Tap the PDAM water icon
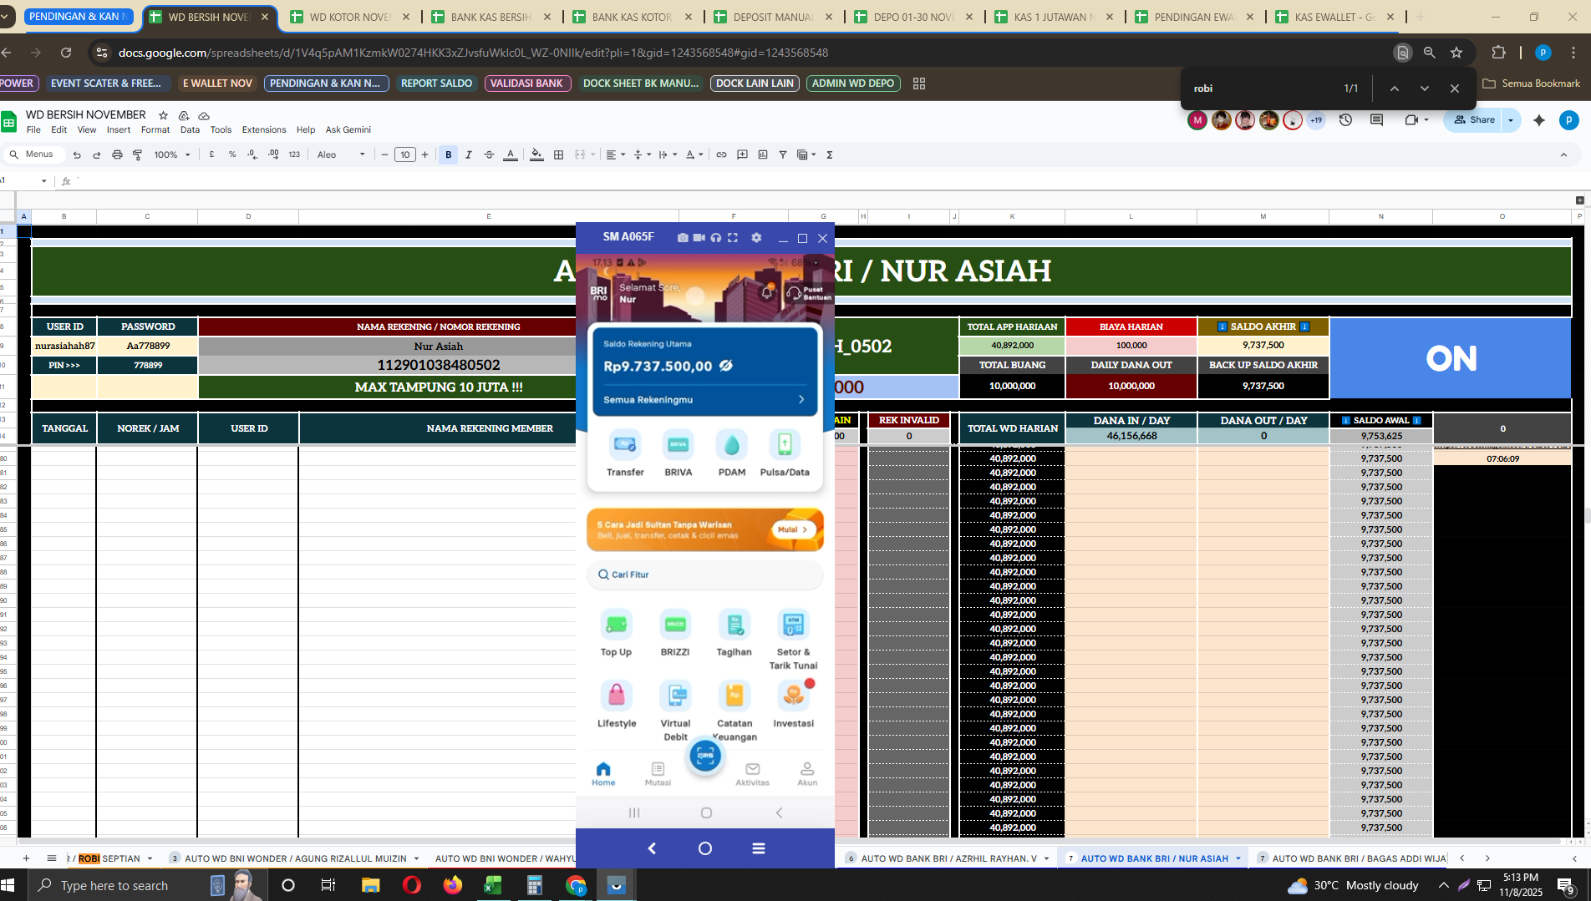Image resolution: width=1591 pixels, height=901 pixels. [x=732, y=453]
